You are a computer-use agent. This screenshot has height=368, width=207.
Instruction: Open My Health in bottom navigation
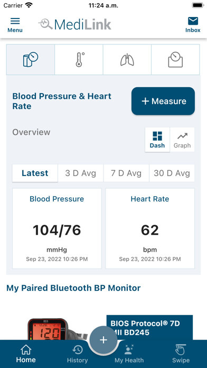pyautogui.click(x=129, y=354)
